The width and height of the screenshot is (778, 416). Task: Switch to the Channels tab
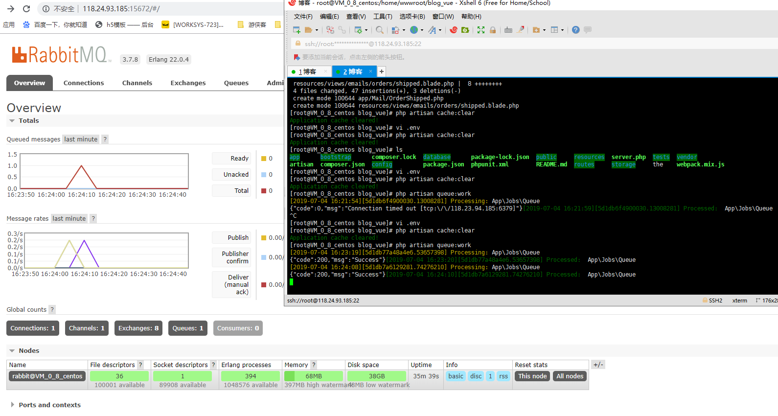coord(137,83)
